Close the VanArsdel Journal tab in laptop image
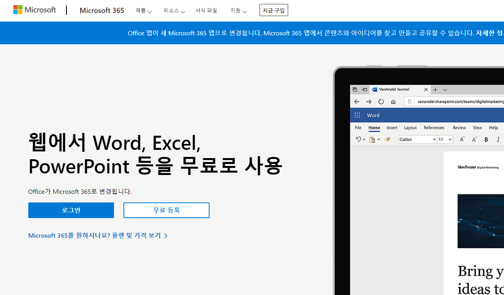 click(x=426, y=89)
